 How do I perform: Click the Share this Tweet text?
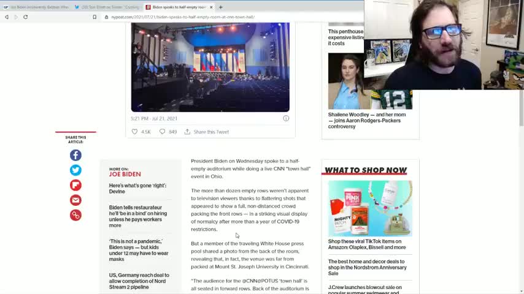[x=211, y=132]
